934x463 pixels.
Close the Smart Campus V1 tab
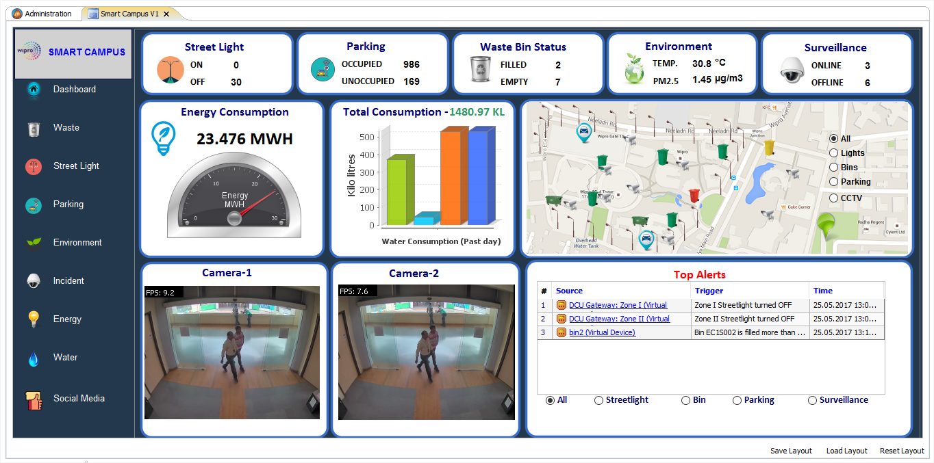click(x=166, y=14)
